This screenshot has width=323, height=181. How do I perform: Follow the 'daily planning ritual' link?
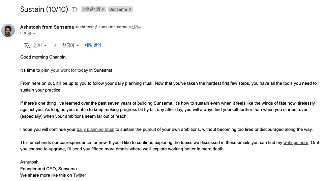(x=95, y=130)
